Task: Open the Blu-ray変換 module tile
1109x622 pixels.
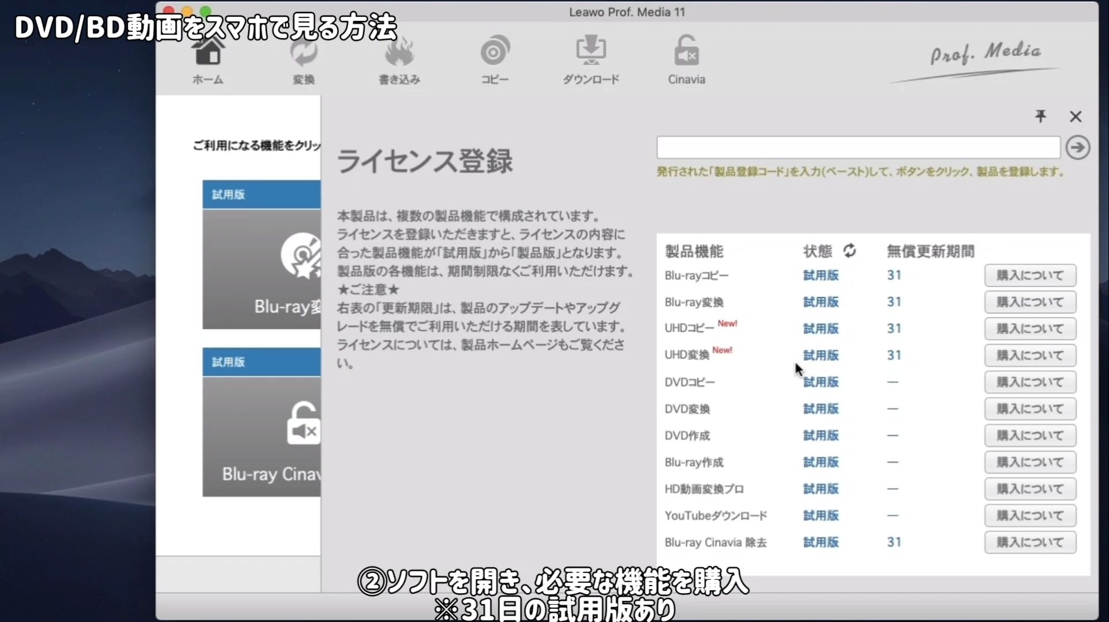Action: [x=262, y=268]
